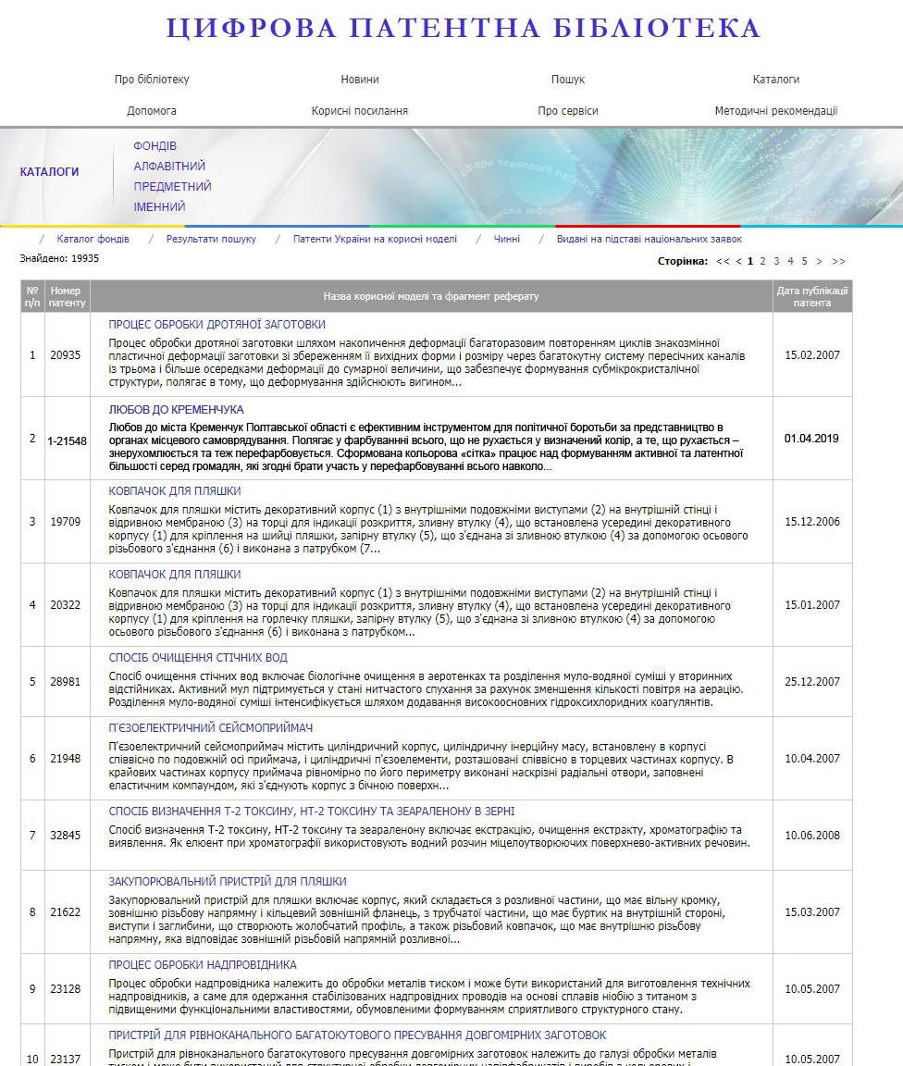903x1066 pixels.
Task: Jump to last page with '>>' arrow
Action: [838, 261]
